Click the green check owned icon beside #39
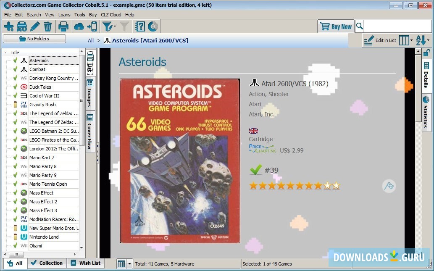Image resolution: width=434 pixels, height=271 pixels. point(256,170)
